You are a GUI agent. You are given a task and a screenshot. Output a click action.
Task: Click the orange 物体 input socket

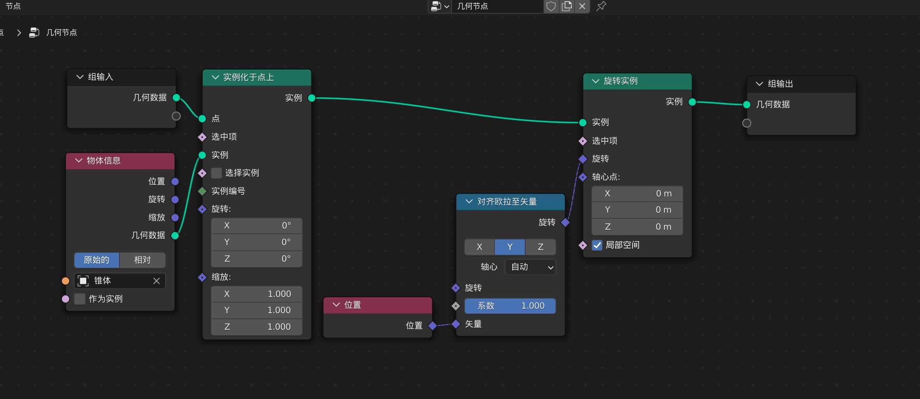tap(66, 281)
